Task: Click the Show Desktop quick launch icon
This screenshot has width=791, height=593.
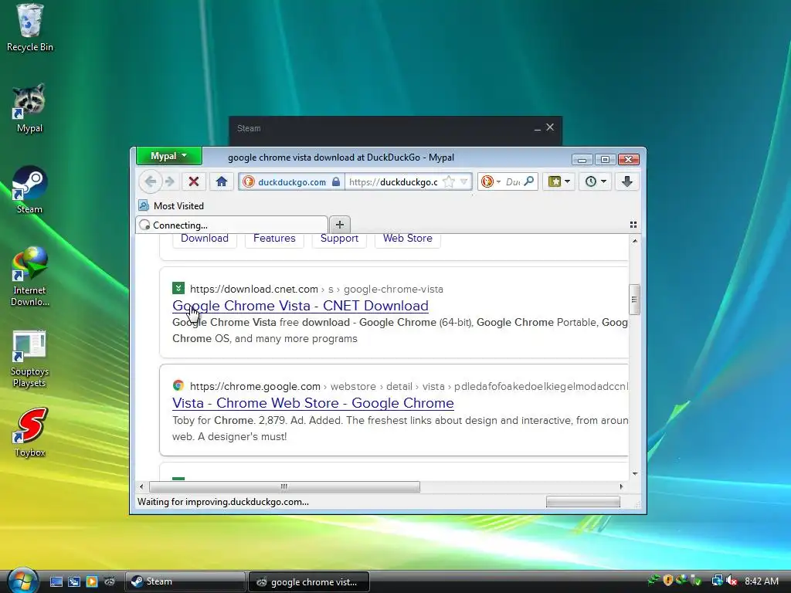Action: [56, 581]
